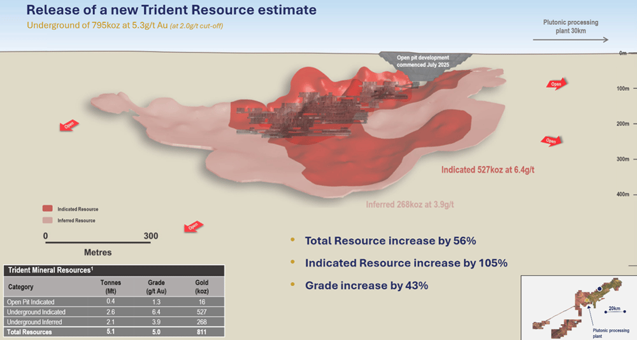
Task: Click Open Pit Indicated gold cell 16
Action: coord(202,302)
